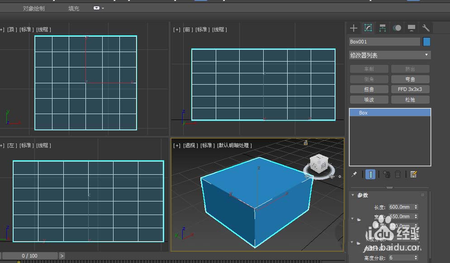This screenshot has height=263, width=450.
Task: Apply the FFD 3x3x3 modifier button
Action: click(x=410, y=89)
